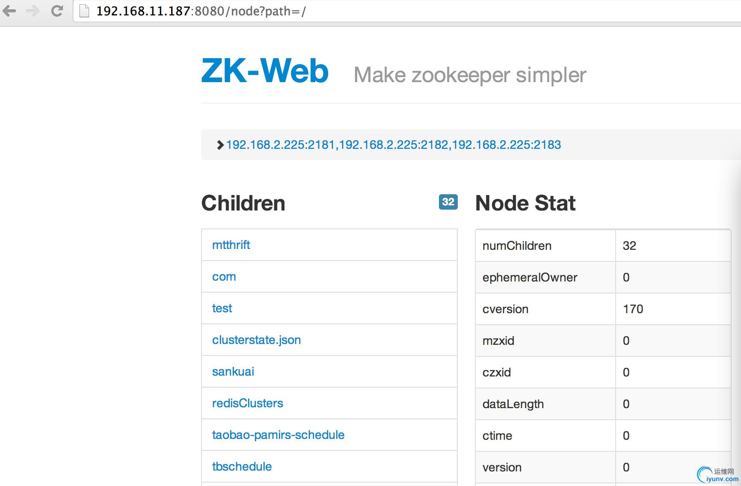Click the page document icon in address bar

84,11
